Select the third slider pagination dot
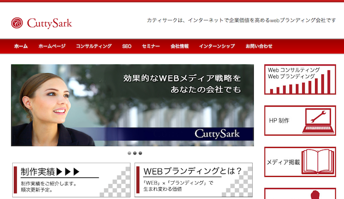The image size is (344, 199). [141, 153]
